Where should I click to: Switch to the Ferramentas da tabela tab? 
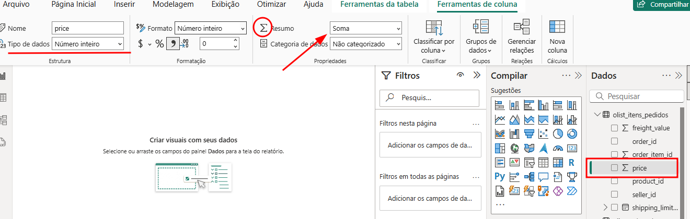coord(379,5)
